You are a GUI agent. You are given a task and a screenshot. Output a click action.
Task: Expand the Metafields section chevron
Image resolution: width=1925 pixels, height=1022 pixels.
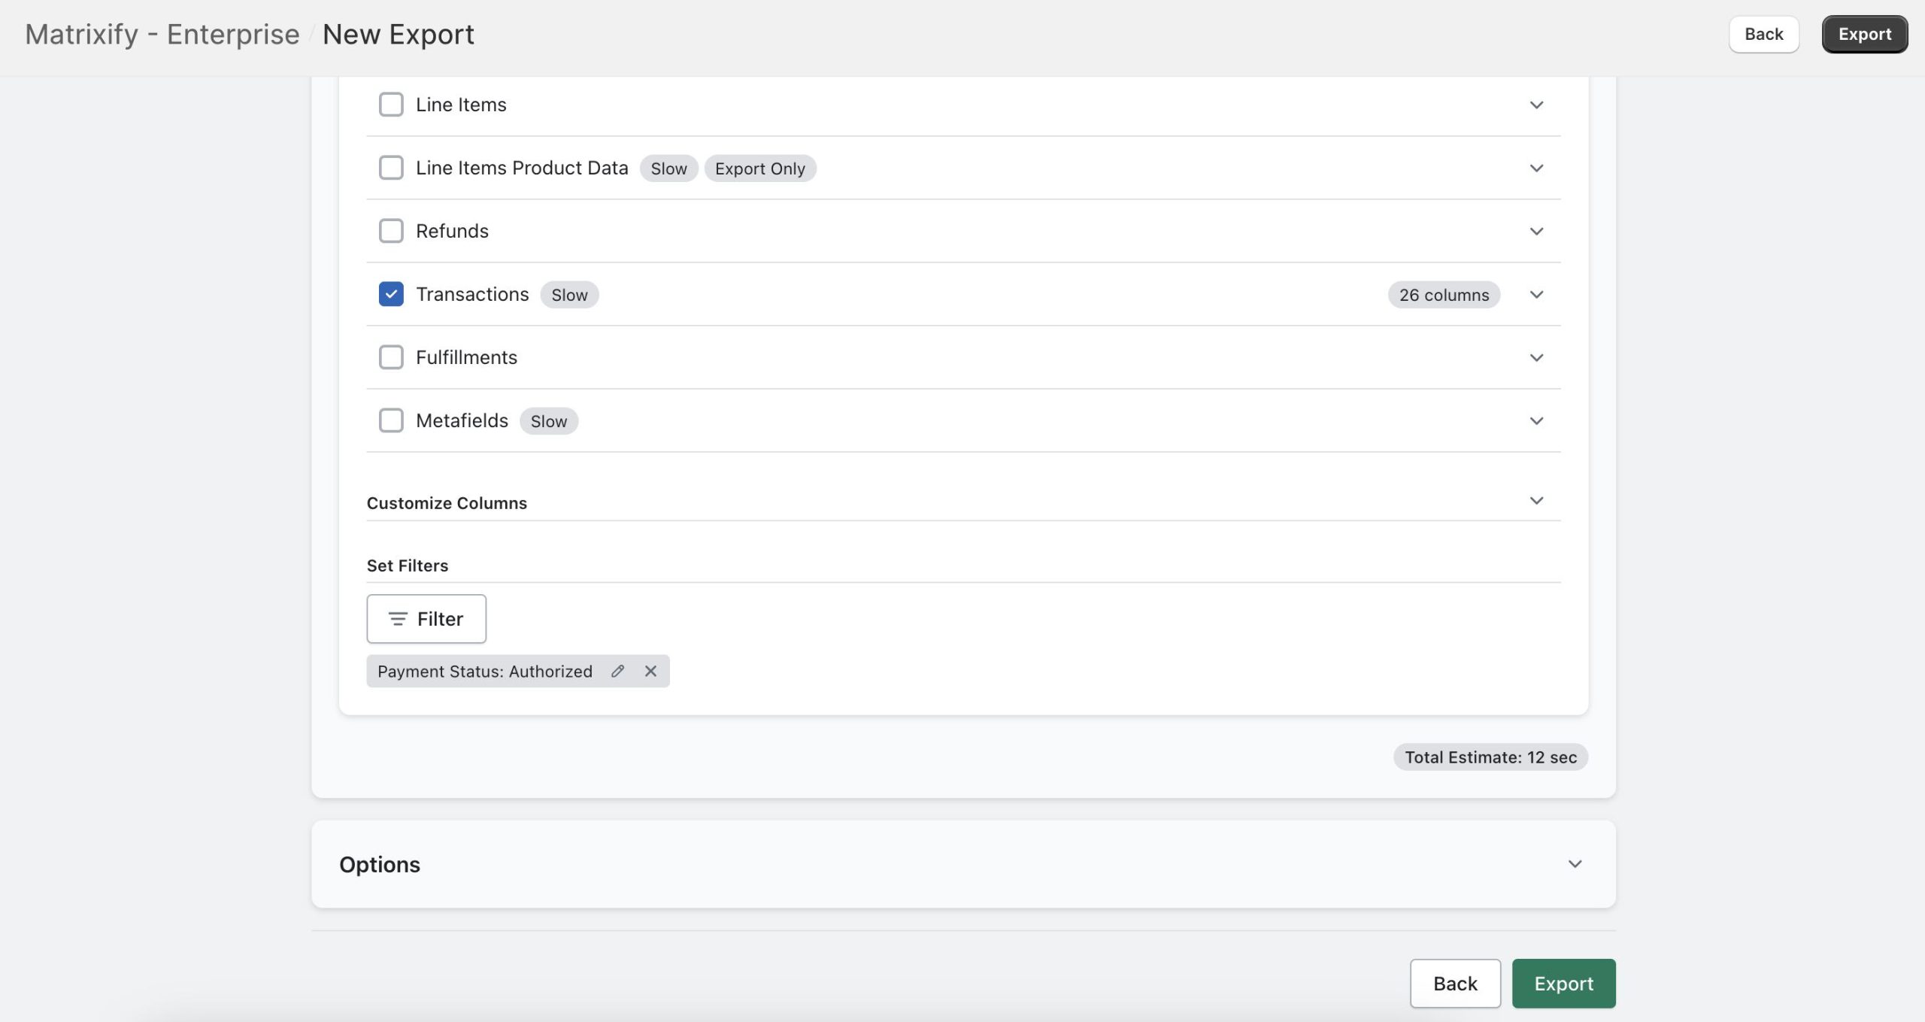point(1536,420)
